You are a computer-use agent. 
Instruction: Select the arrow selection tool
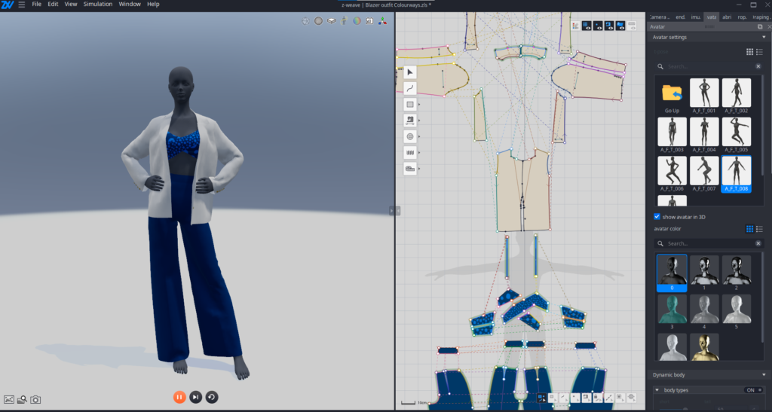410,72
